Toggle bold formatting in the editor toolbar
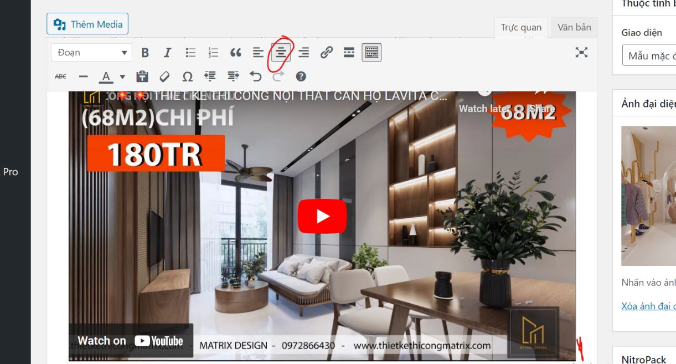 (145, 53)
